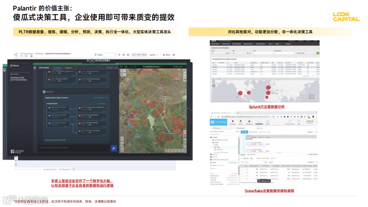
Task: Click Data health in Foundry bottom bar
Action: coord(65,169)
